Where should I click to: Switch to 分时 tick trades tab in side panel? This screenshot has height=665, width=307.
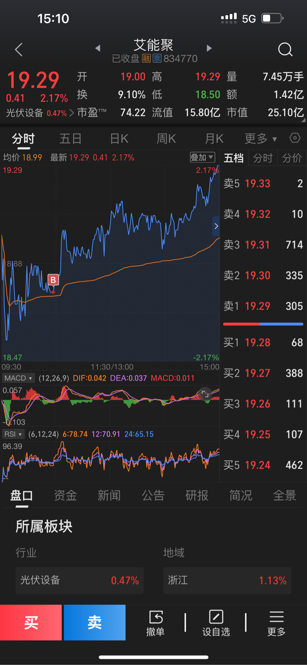(x=263, y=158)
